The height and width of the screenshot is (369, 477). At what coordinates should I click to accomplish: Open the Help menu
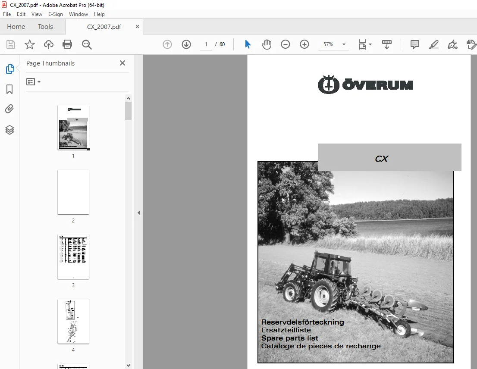point(99,14)
